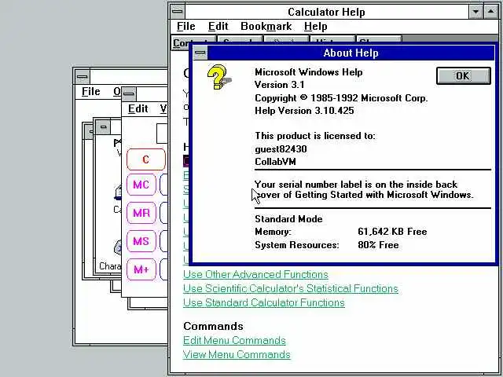Click '61,642 KB Free' memory value
Image resolution: width=503 pixels, height=377 pixels.
[x=392, y=232]
